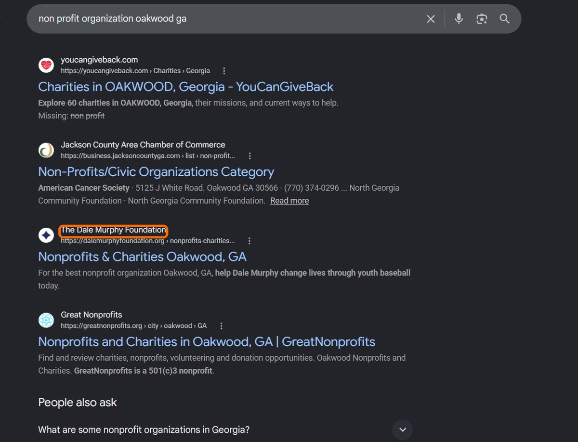Viewport: 578px width, 442px height.
Task: Click the Read more link
Action: click(x=289, y=201)
